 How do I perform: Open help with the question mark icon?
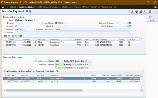(155, 12)
